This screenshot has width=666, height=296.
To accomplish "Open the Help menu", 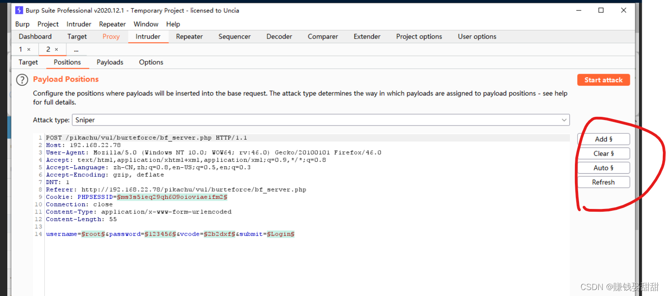I will [173, 24].
